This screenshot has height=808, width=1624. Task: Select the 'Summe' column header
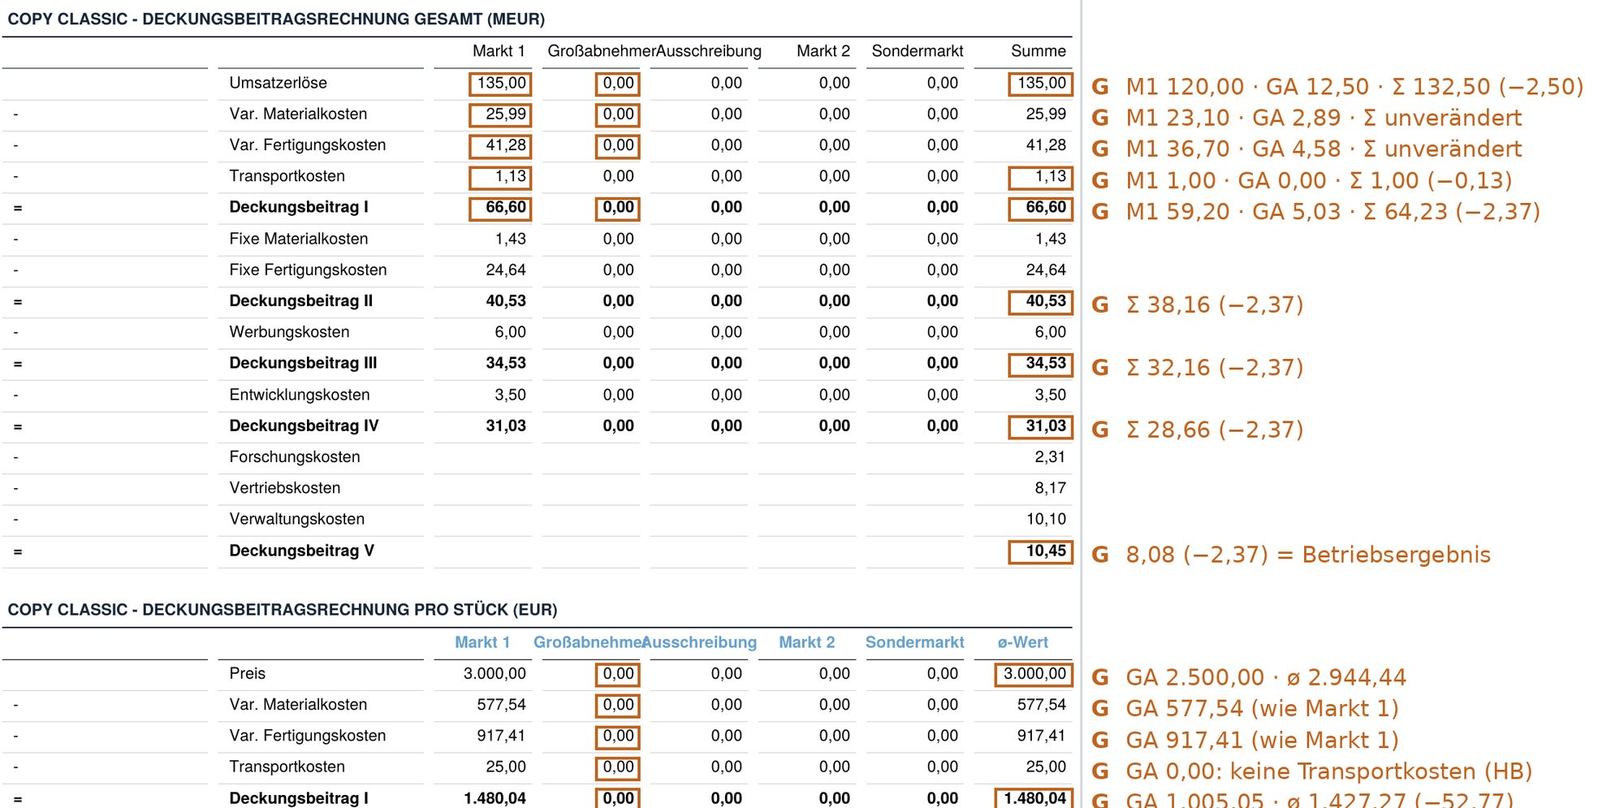click(1038, 51)
